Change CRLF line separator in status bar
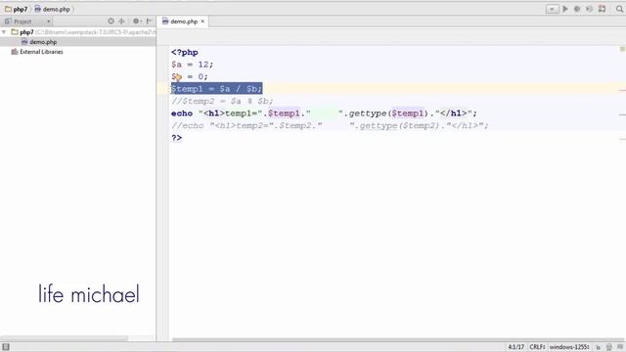 coord(537,347)
